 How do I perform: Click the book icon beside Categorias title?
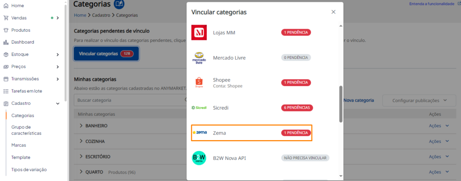pyautogui.click(x=119, y=4)
